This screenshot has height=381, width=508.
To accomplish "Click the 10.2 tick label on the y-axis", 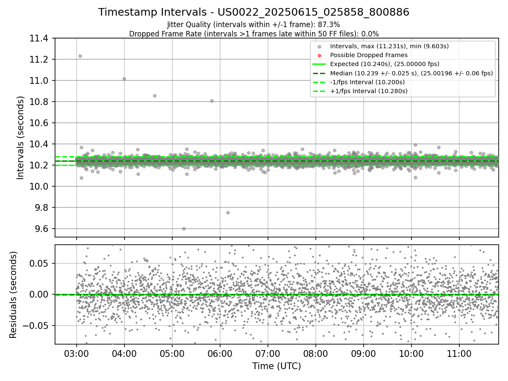I will tap(40, 165).
